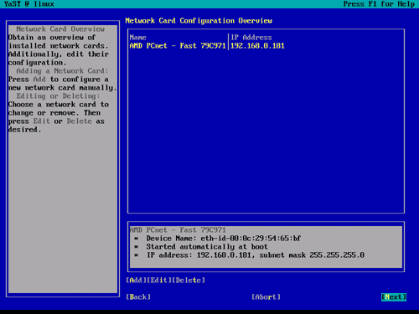Go back with the [Back] button

(138, 297)
